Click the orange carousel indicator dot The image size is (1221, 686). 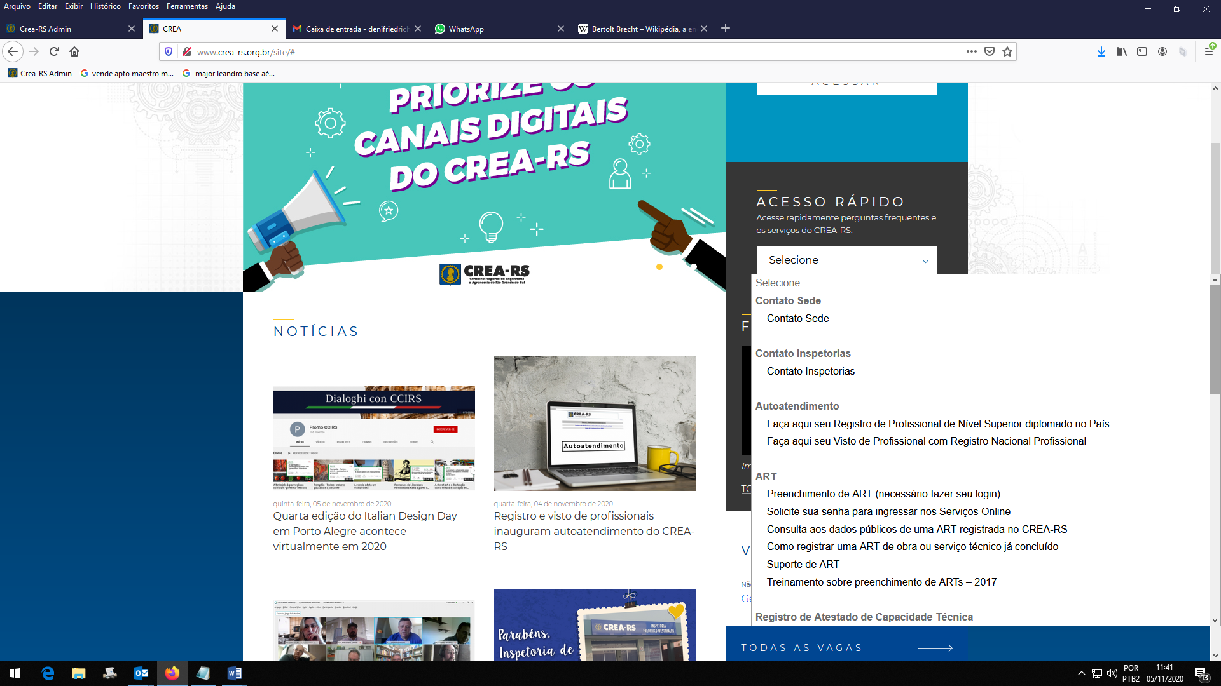point(659,267)
